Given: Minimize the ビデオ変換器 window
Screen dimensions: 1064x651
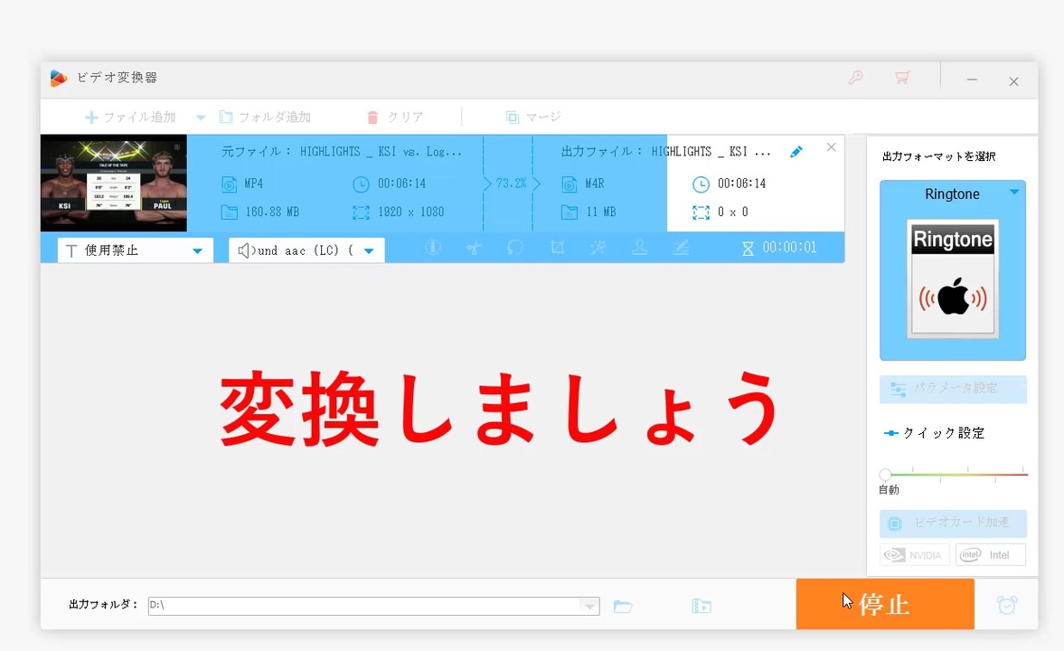Looking at the screenshot, I should pos(972,80).
